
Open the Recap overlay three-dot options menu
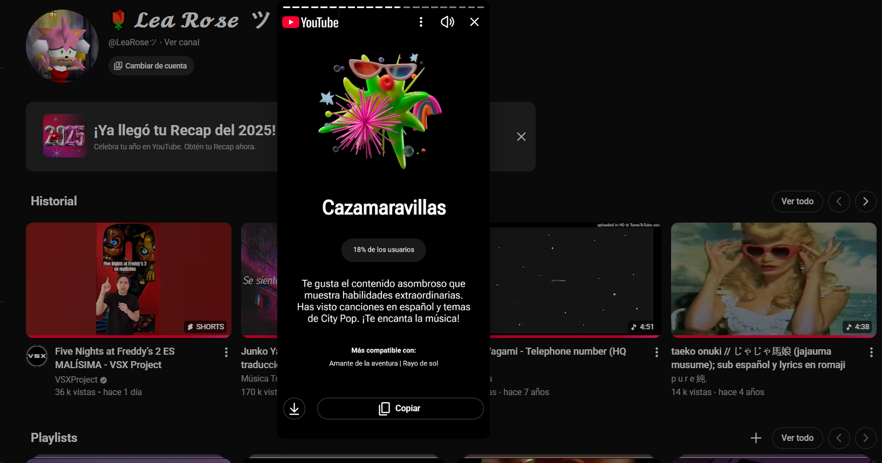point(421,22)
